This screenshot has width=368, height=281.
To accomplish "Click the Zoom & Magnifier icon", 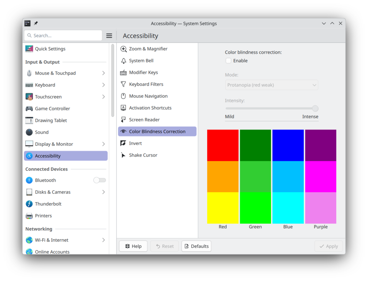I will coord(123,49).
